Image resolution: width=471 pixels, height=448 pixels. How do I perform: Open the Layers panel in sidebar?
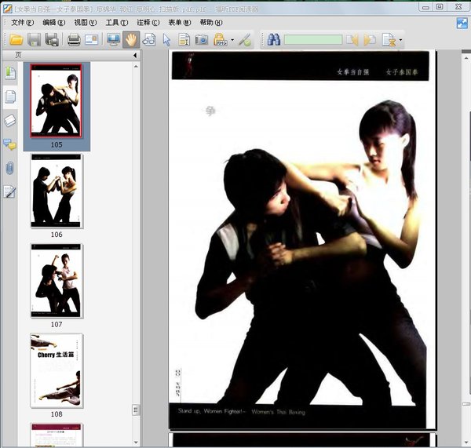click(x=10, y=120)
